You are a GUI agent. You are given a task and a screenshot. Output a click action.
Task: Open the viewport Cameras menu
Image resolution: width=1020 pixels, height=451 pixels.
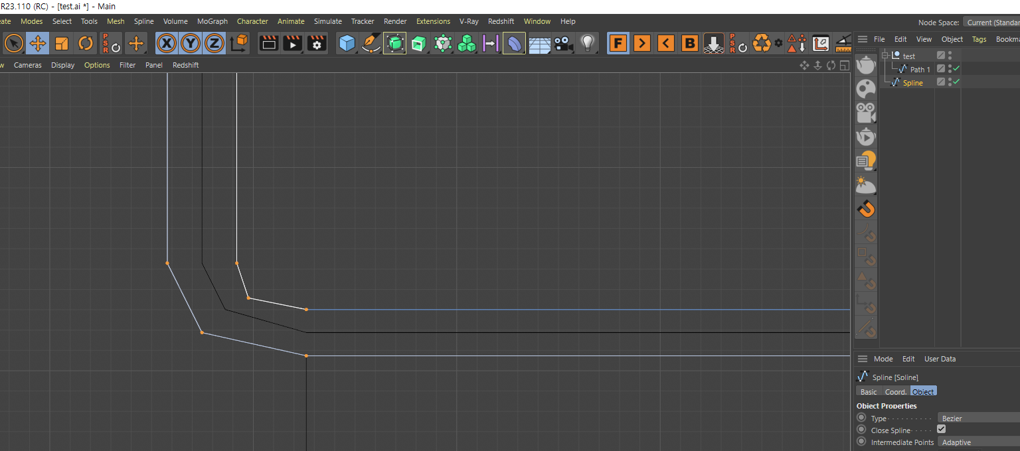tap(28, 65)
